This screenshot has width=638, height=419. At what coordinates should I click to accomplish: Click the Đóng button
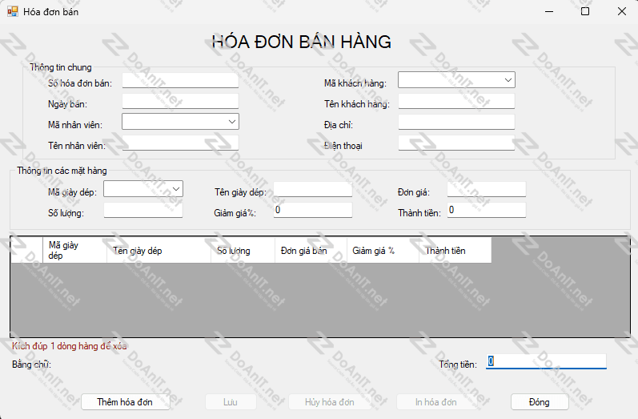(540, 402)
